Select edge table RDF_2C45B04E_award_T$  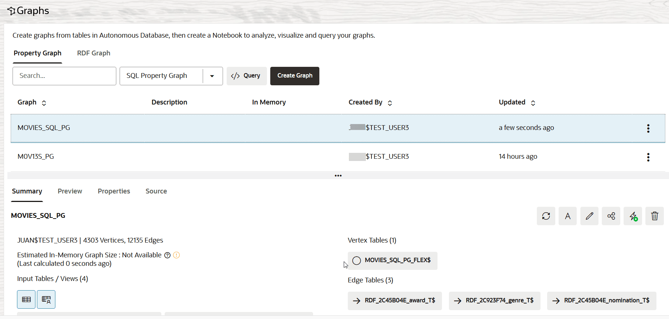tap(395, 301)
